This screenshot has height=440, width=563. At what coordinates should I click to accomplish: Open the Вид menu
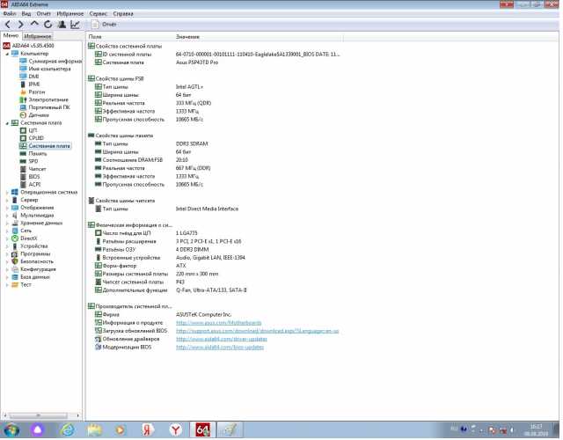coord(26,14)
